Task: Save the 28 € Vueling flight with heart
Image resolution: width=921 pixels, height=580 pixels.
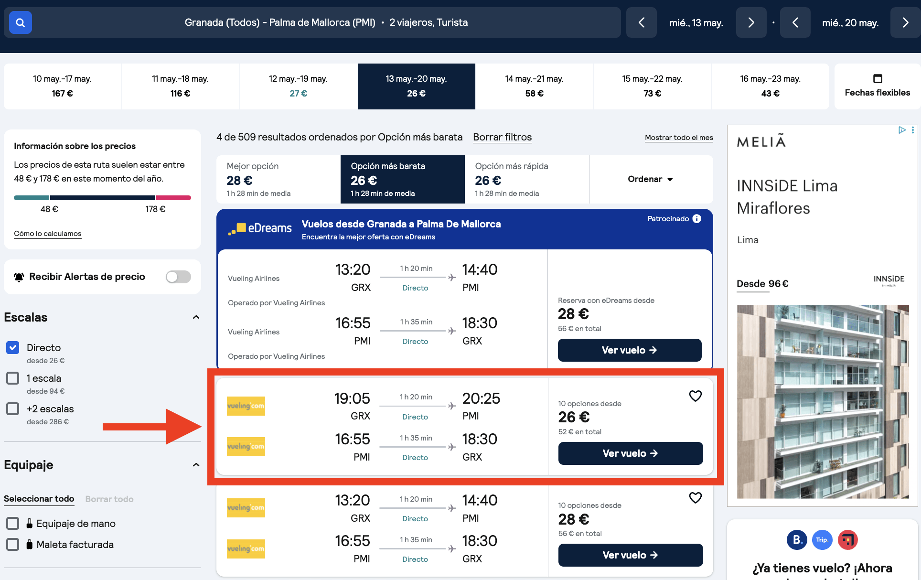Action: point(696,498)
